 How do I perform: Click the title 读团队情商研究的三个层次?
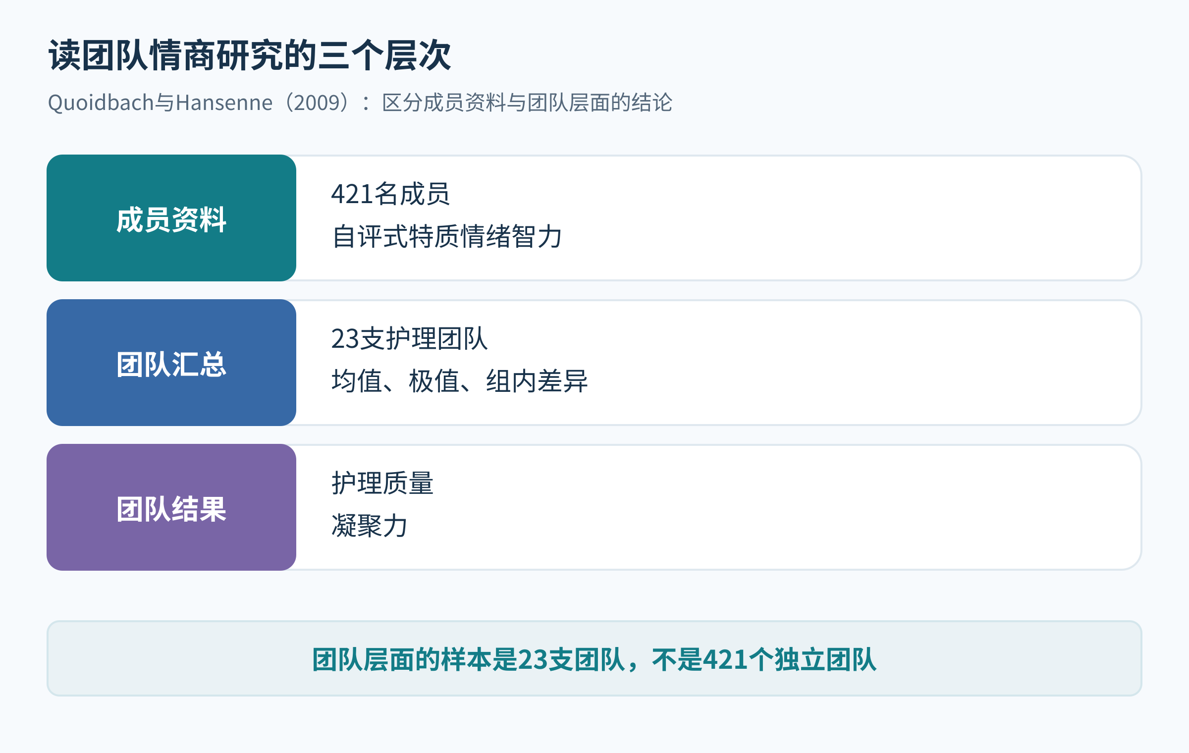(x=250, y=55)
